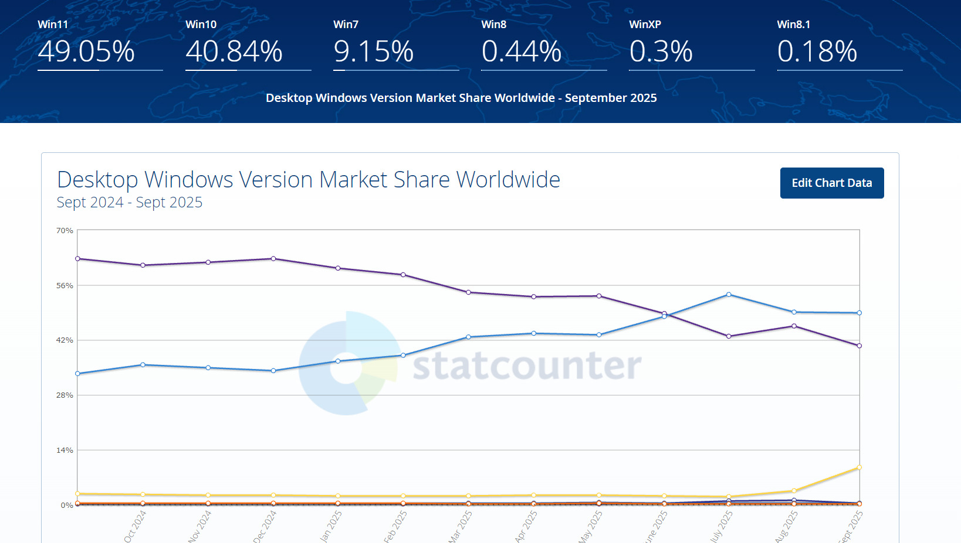Click the Edit Chart Data button
This screenshot has height=543, width=961.
coord(831,183)
